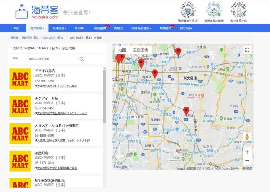Image resolution: width=270 pixels, height=192 pixels.
Task: Open the 购物清单 nav item
Action: 166,28
